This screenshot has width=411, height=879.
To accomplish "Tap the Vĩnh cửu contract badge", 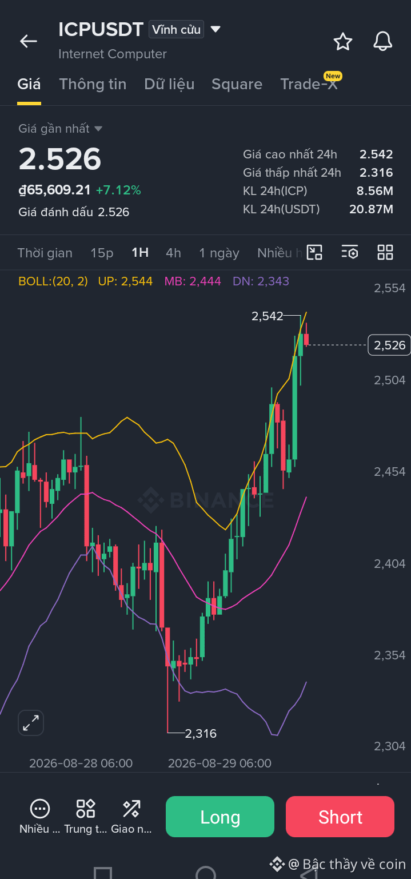I will coord(176,30).
